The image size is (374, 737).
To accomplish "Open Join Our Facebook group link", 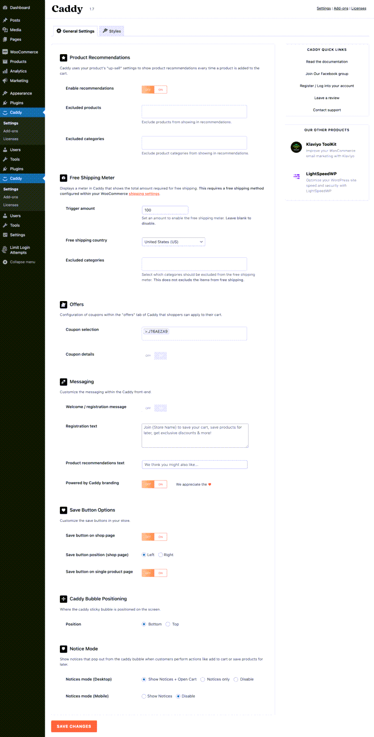I will coord(327,74).
